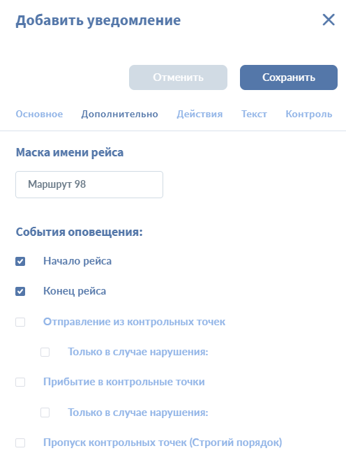Click the Конец рейса label text
The width and height of the screenshot is (346, 453).
(75, 291)
